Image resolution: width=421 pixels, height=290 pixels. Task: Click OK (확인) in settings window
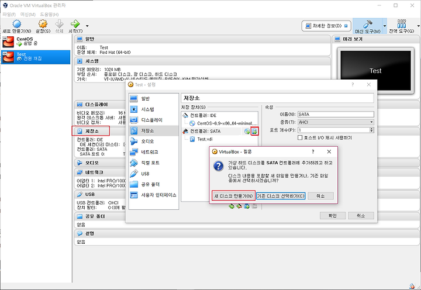[x=332, y=216]
